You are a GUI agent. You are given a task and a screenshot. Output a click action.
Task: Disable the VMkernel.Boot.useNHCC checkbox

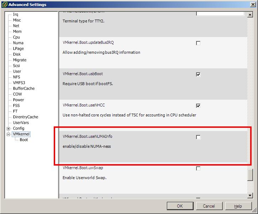tap(198, 106)
